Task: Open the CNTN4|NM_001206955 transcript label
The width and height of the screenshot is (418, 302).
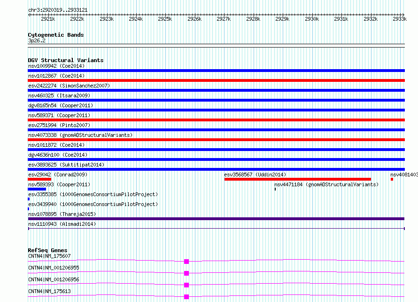Action: 54,268
